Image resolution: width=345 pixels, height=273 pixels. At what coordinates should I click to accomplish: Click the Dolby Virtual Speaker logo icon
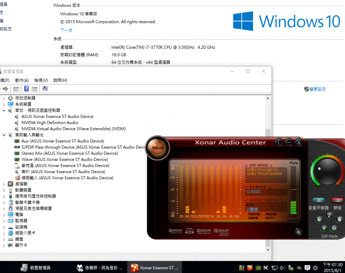[x=221, y=232]
